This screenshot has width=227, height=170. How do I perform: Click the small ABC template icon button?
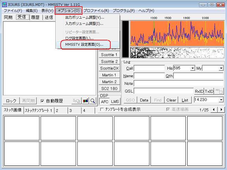[219, 91]
